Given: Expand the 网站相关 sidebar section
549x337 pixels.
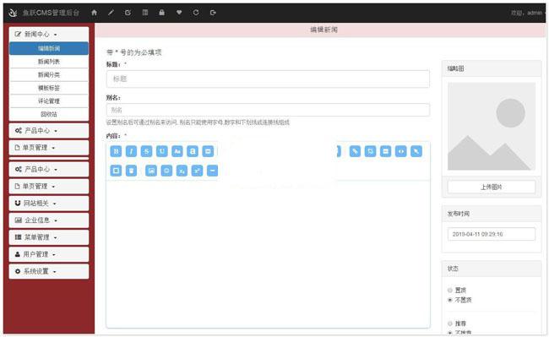Looking at the screenshot, I should (49, 203).
